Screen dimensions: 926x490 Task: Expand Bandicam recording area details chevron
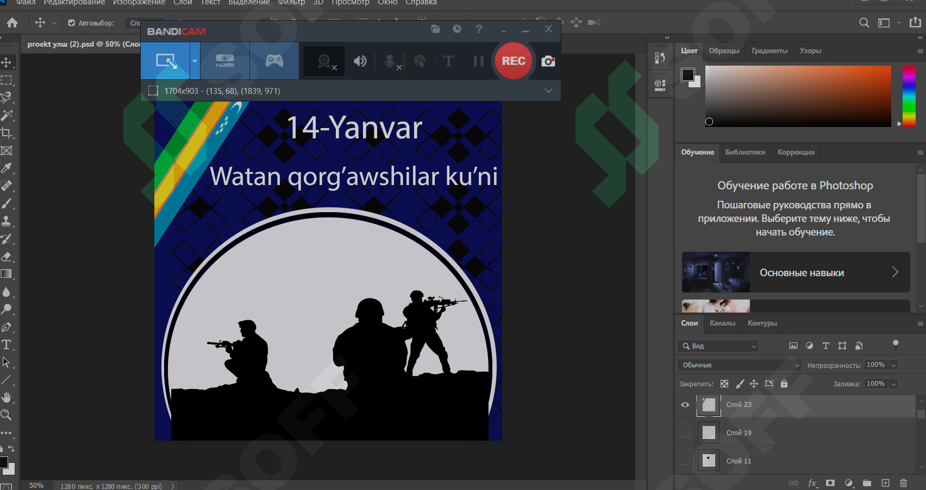[548, 91]
